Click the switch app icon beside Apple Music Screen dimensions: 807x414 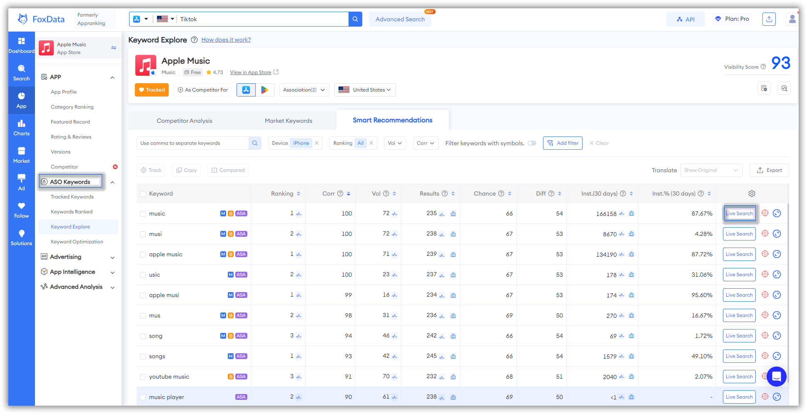click(114, 48)
